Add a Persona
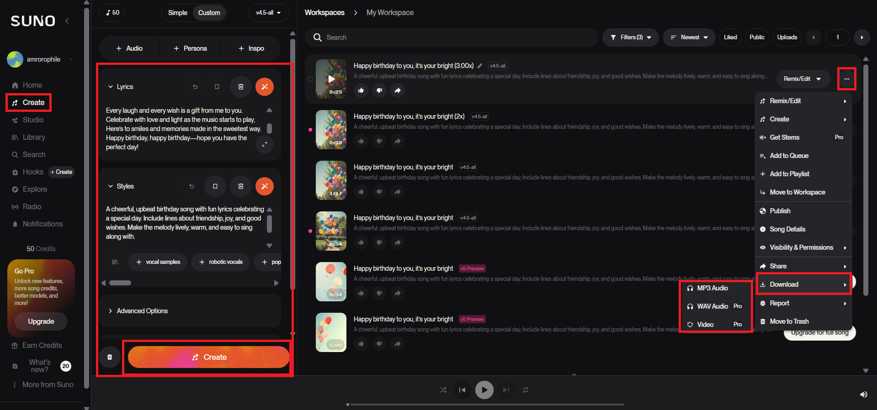This screenshot has height=410, width=877. coord(190,48)
